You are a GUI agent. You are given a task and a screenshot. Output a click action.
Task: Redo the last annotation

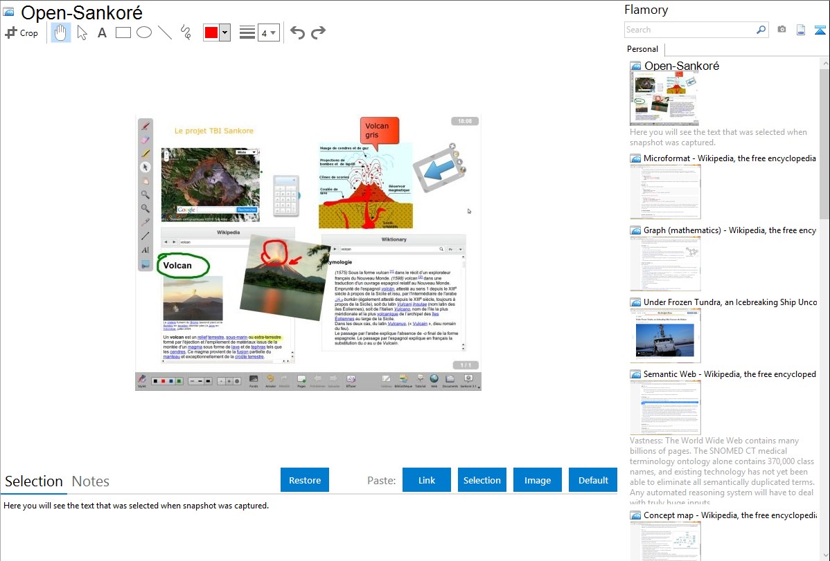pos(318,33)
